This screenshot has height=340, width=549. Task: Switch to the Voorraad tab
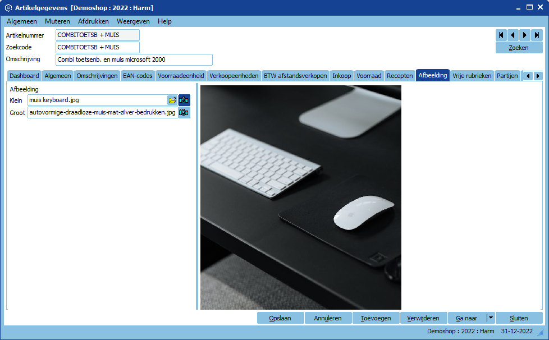[x=369, y=76]
